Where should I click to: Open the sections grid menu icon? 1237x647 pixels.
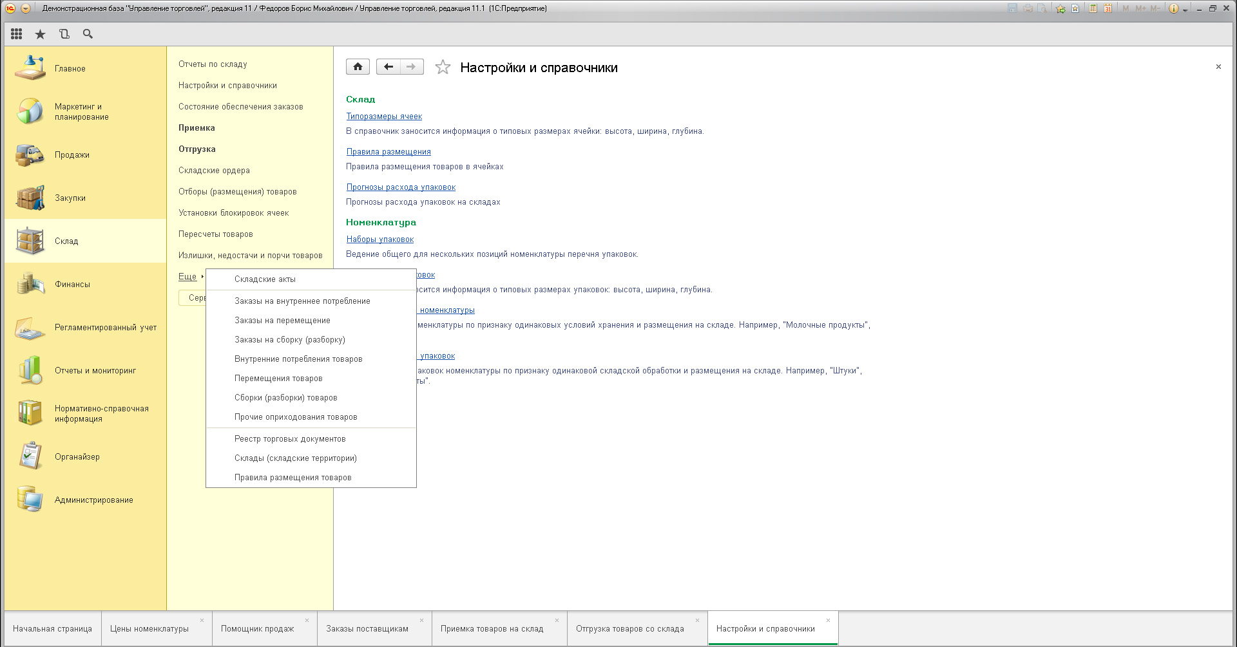pyautogui.click(x=17, y=34)
